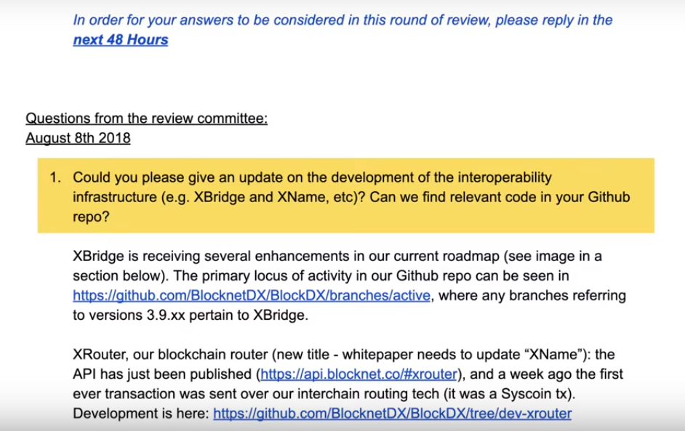
Task: Click "where any branches referring" text
Action: tap(532, 296)
